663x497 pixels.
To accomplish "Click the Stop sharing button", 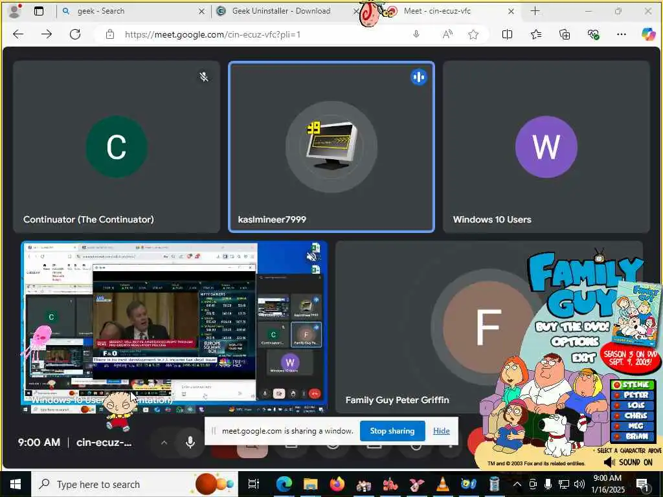I will click(392, 430).
